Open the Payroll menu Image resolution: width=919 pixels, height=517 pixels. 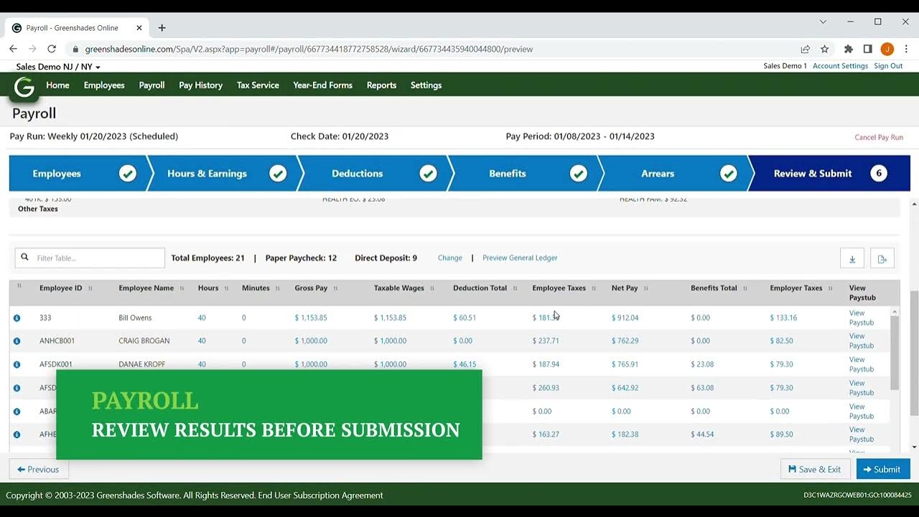pos(151,85)
